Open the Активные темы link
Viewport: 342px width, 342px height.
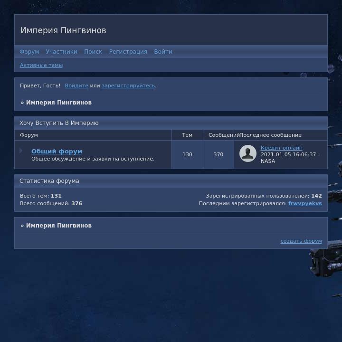tap(41, 65)
